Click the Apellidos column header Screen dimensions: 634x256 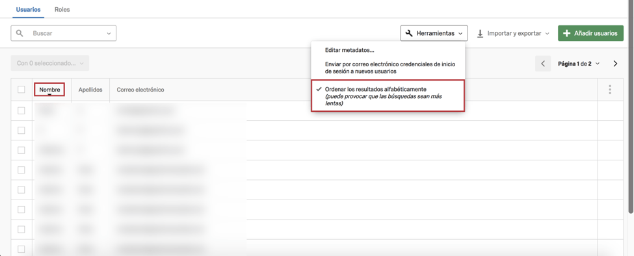click(90, 90)
